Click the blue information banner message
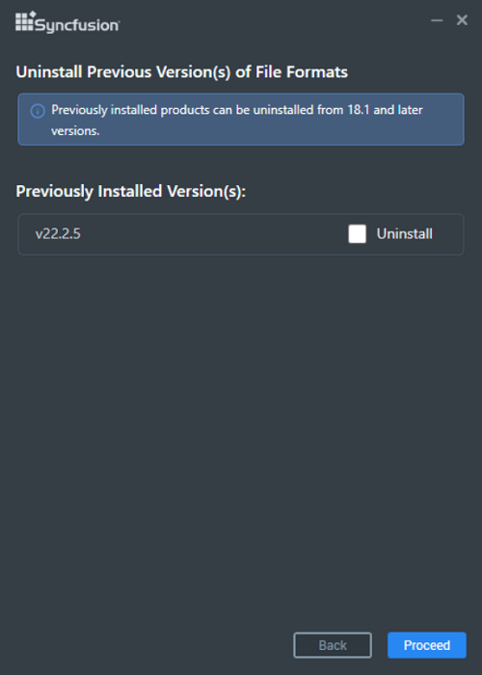 241,120
